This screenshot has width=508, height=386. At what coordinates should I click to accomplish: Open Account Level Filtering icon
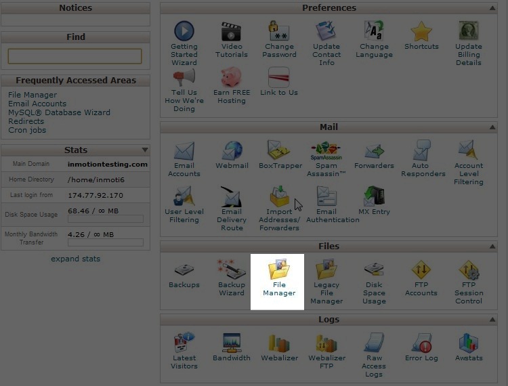[x=468, y=150]
